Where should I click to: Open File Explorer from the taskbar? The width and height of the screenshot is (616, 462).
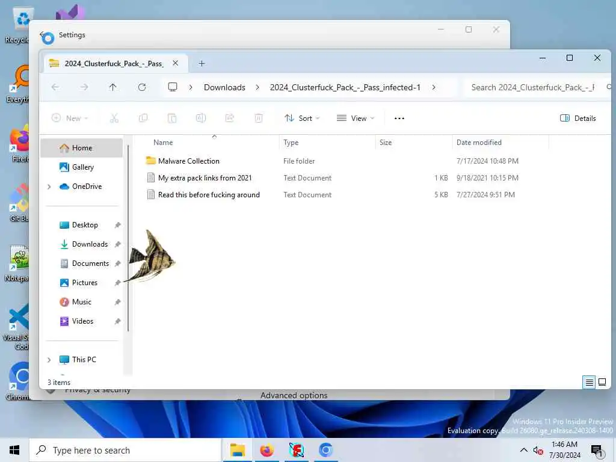(x=237, y=450)
